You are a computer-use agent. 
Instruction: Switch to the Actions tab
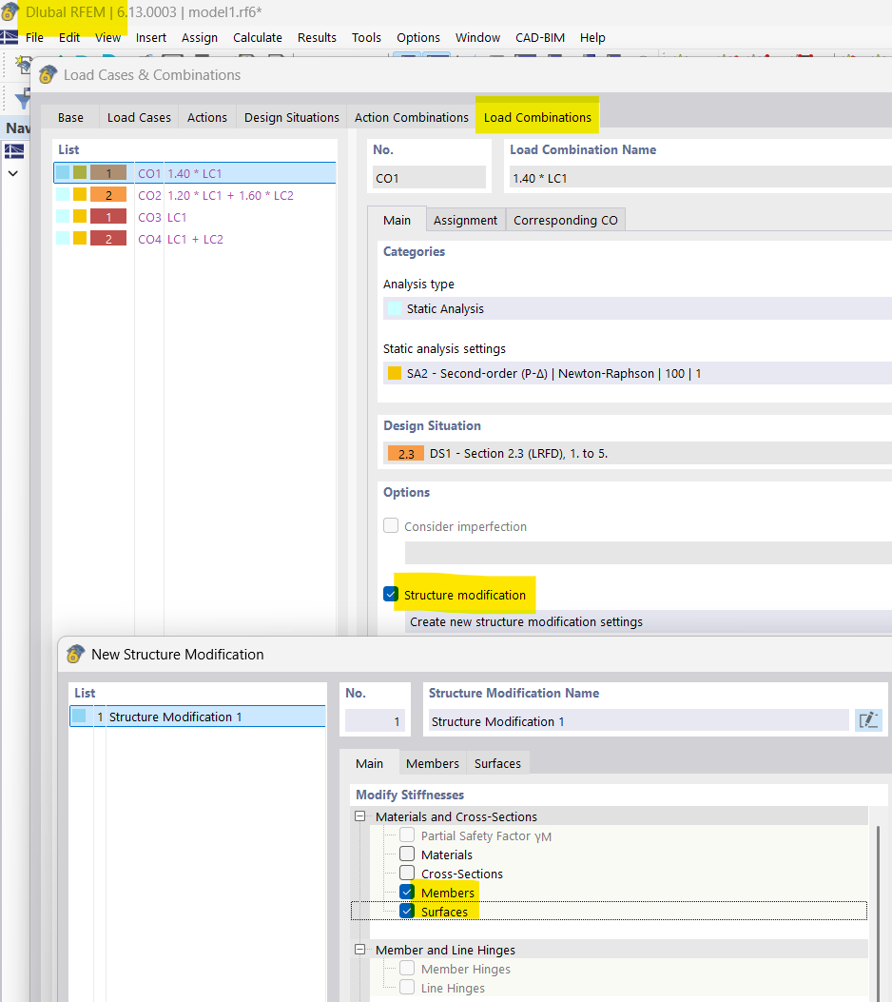tap(207, 118)
